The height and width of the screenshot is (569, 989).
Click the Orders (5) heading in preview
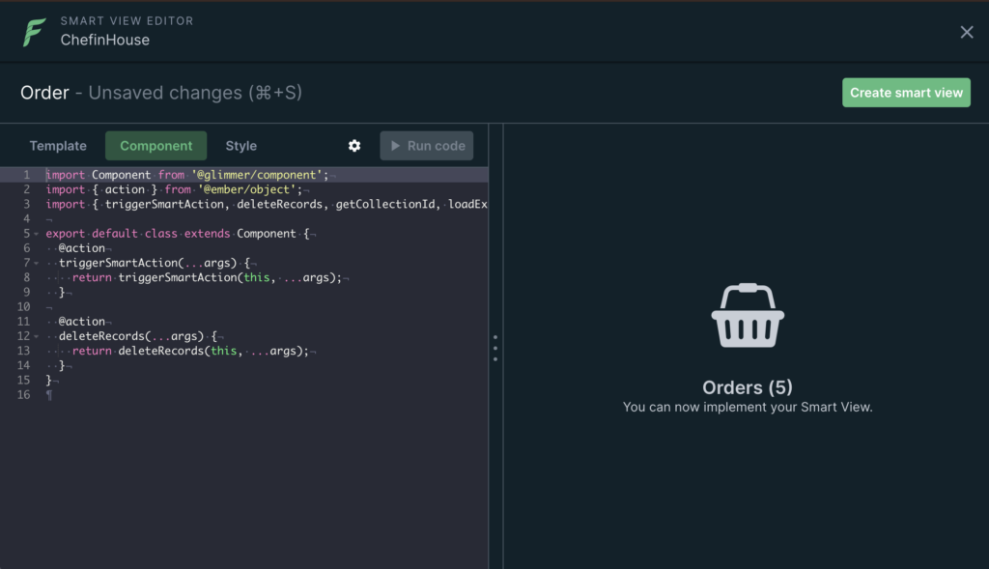click(x=747, y=387)
